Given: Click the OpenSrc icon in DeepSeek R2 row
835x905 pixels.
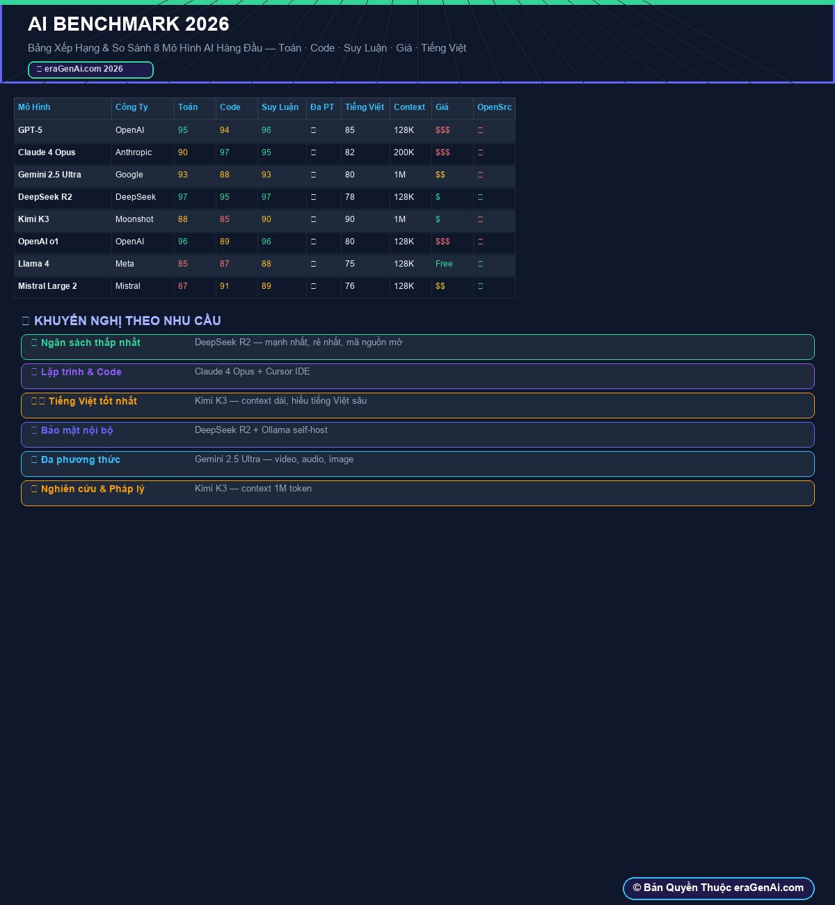Looking at the screenshot, I should coord(480,197).
